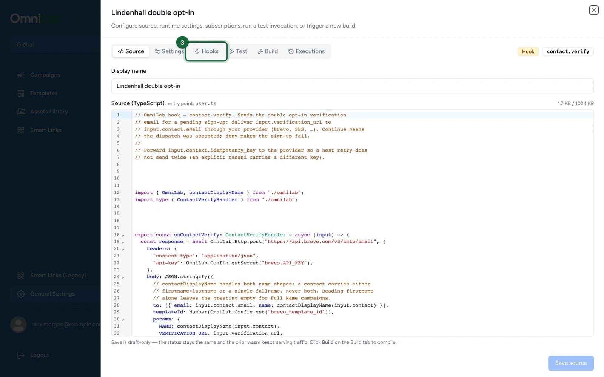This screenshot has width=604, height=377.
Task: Click the Display name input field
Action: point(352,86)
